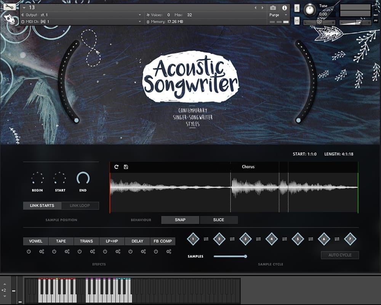Image resolution: width=381 pixels, height=305 pixels.
Task: Reset the waveform with the reload icon
Action: (x=116, y=167)
